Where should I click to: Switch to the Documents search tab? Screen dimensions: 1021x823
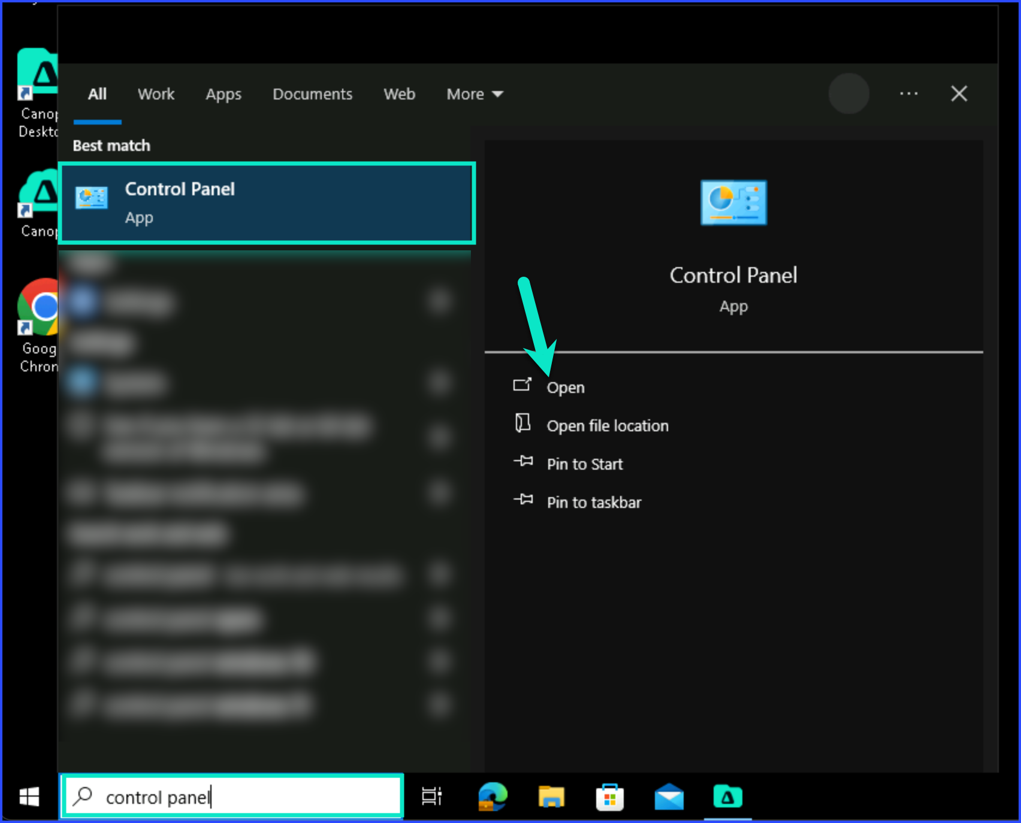(x=312, y=94)
